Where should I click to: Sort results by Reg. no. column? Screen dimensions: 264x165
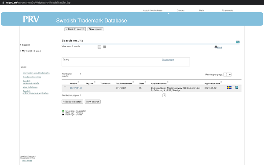pyautogui.click(x=95, y=82)
